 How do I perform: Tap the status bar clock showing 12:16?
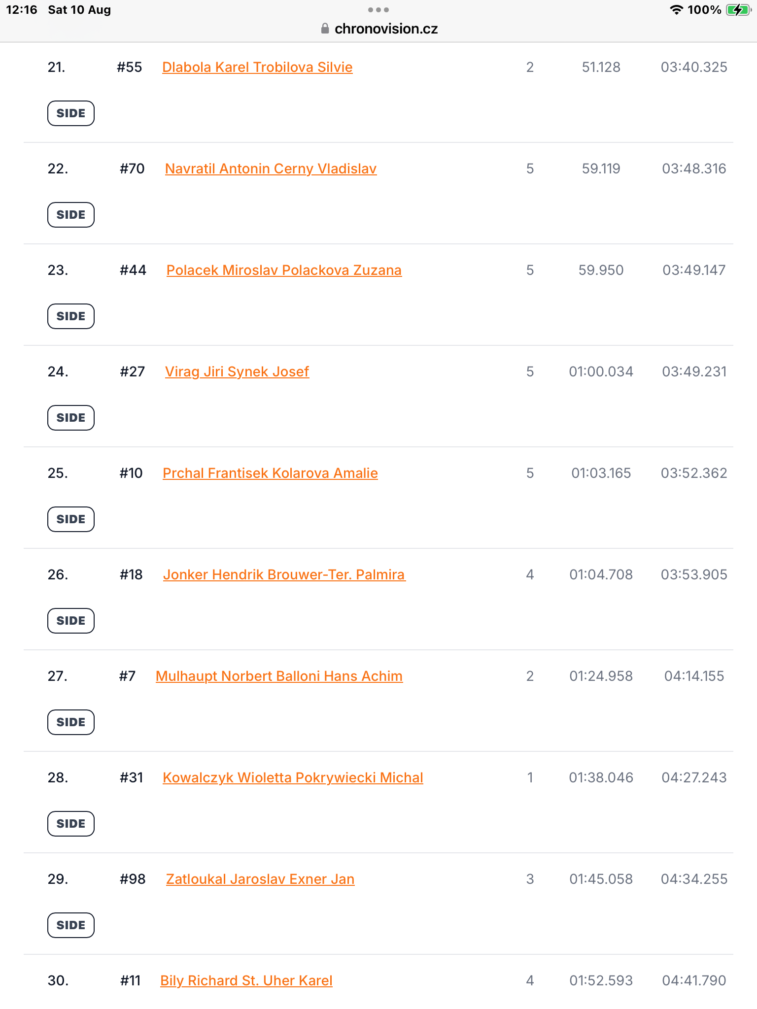[x=22, y=10]
